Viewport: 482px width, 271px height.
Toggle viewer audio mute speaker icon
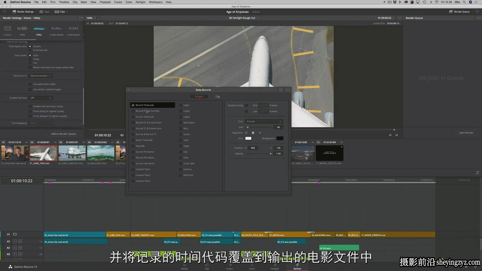pyautogui.click(x=122, y=135)
